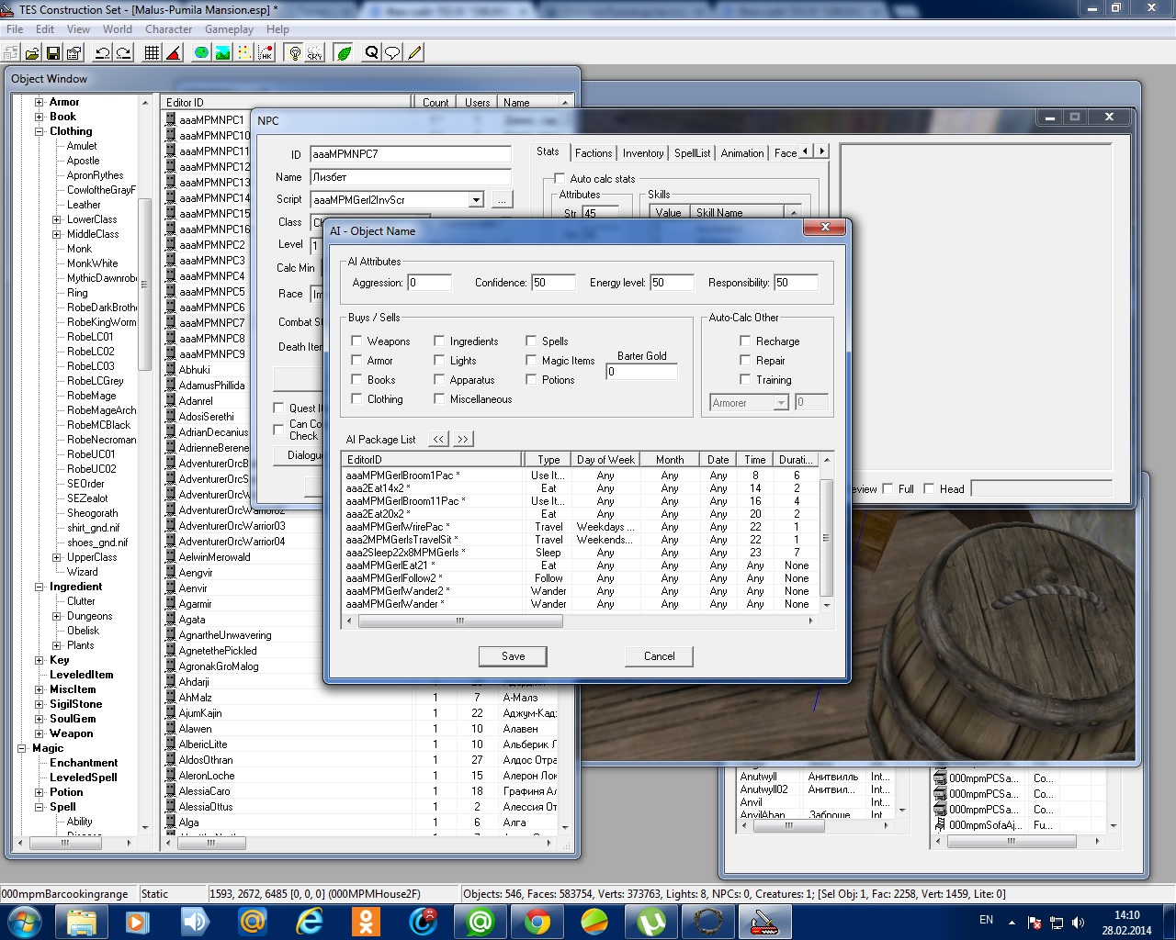Enable the Armor buy/sell checkbox
The width and height of the screenshot is (1176, 940).
pyautogui.click(x=356, y=360)
